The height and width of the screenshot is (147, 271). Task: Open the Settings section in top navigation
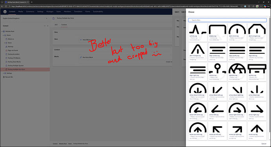click(40, 11)
